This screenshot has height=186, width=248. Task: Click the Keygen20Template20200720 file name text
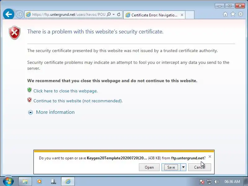click(x=117, y=158)
